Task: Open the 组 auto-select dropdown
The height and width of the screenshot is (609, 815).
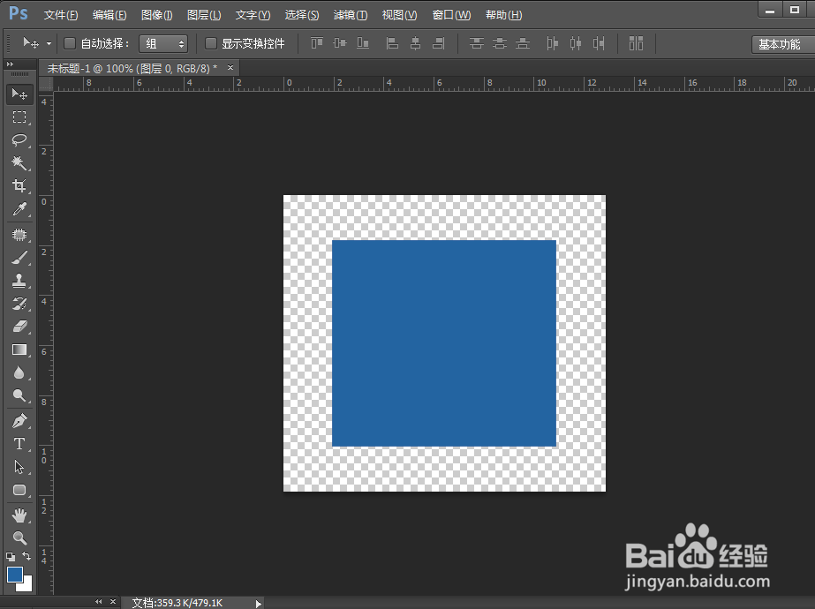Action: click(x=163, y=43)
